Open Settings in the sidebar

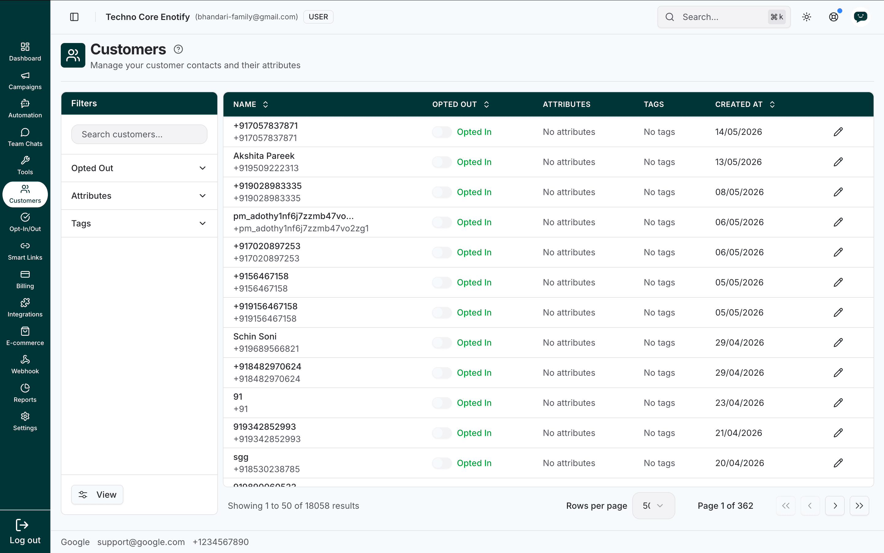pyautogui.click(x=25, y=422)
